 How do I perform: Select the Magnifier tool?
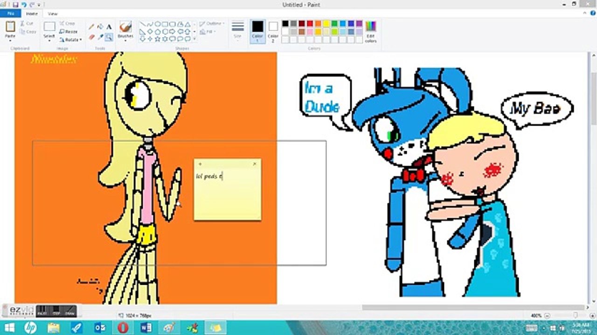109,37
